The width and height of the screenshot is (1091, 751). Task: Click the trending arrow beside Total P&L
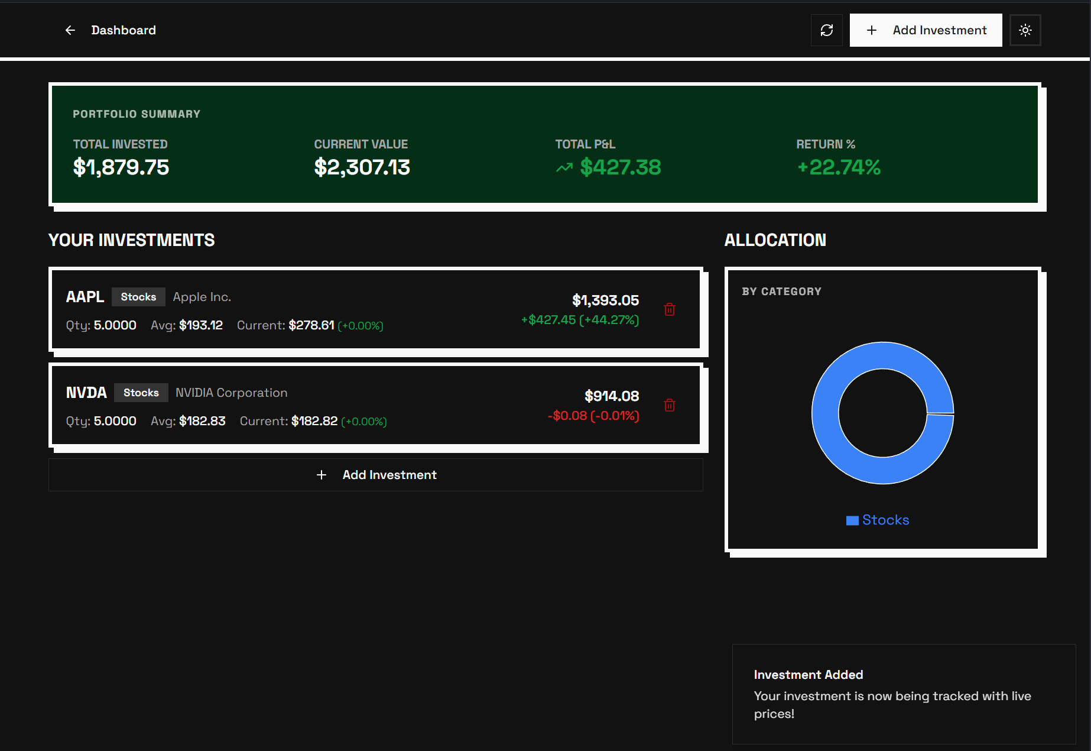[x=564, y=168]
